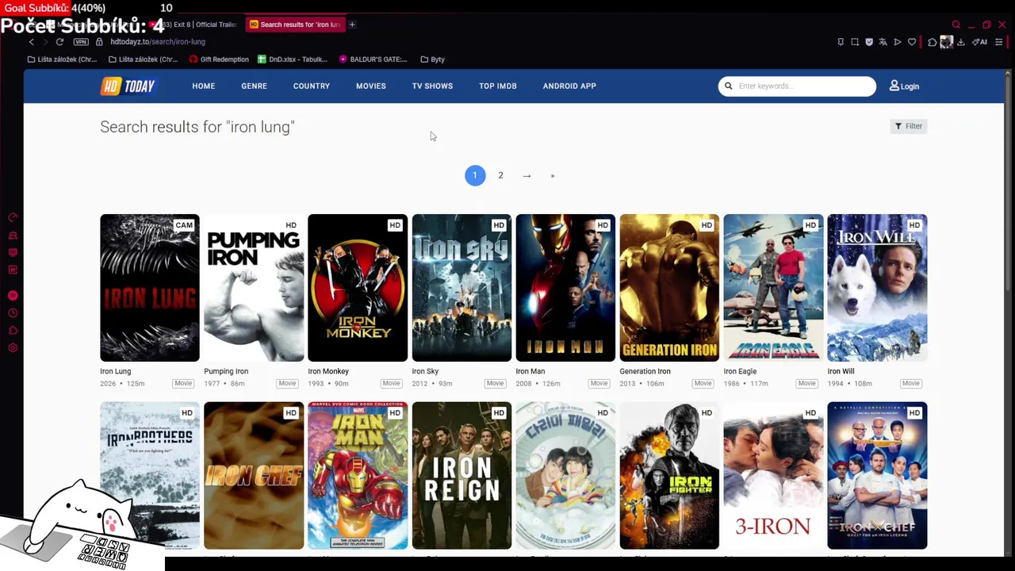Open the downloads icon
Screen dimensions: 1015x571
(x=961, y=42)
